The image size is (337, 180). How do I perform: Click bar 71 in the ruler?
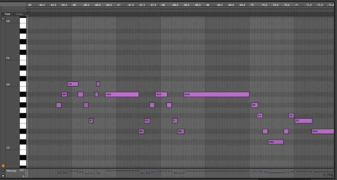tap(296, 5)
